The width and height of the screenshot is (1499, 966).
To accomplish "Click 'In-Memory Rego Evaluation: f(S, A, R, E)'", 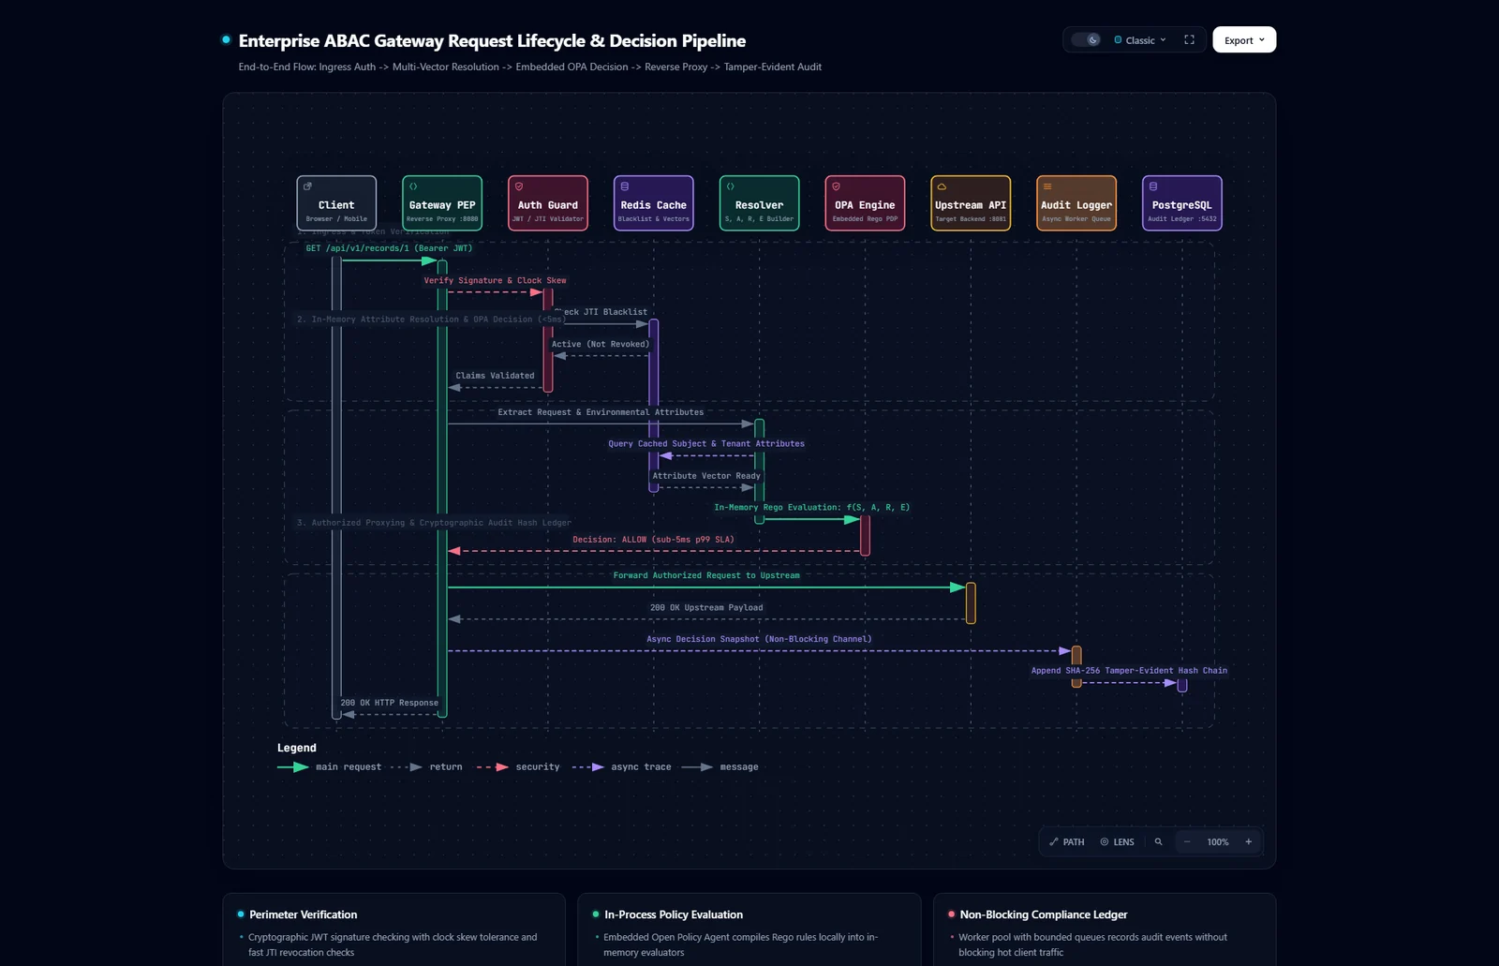I will point(812,508).
